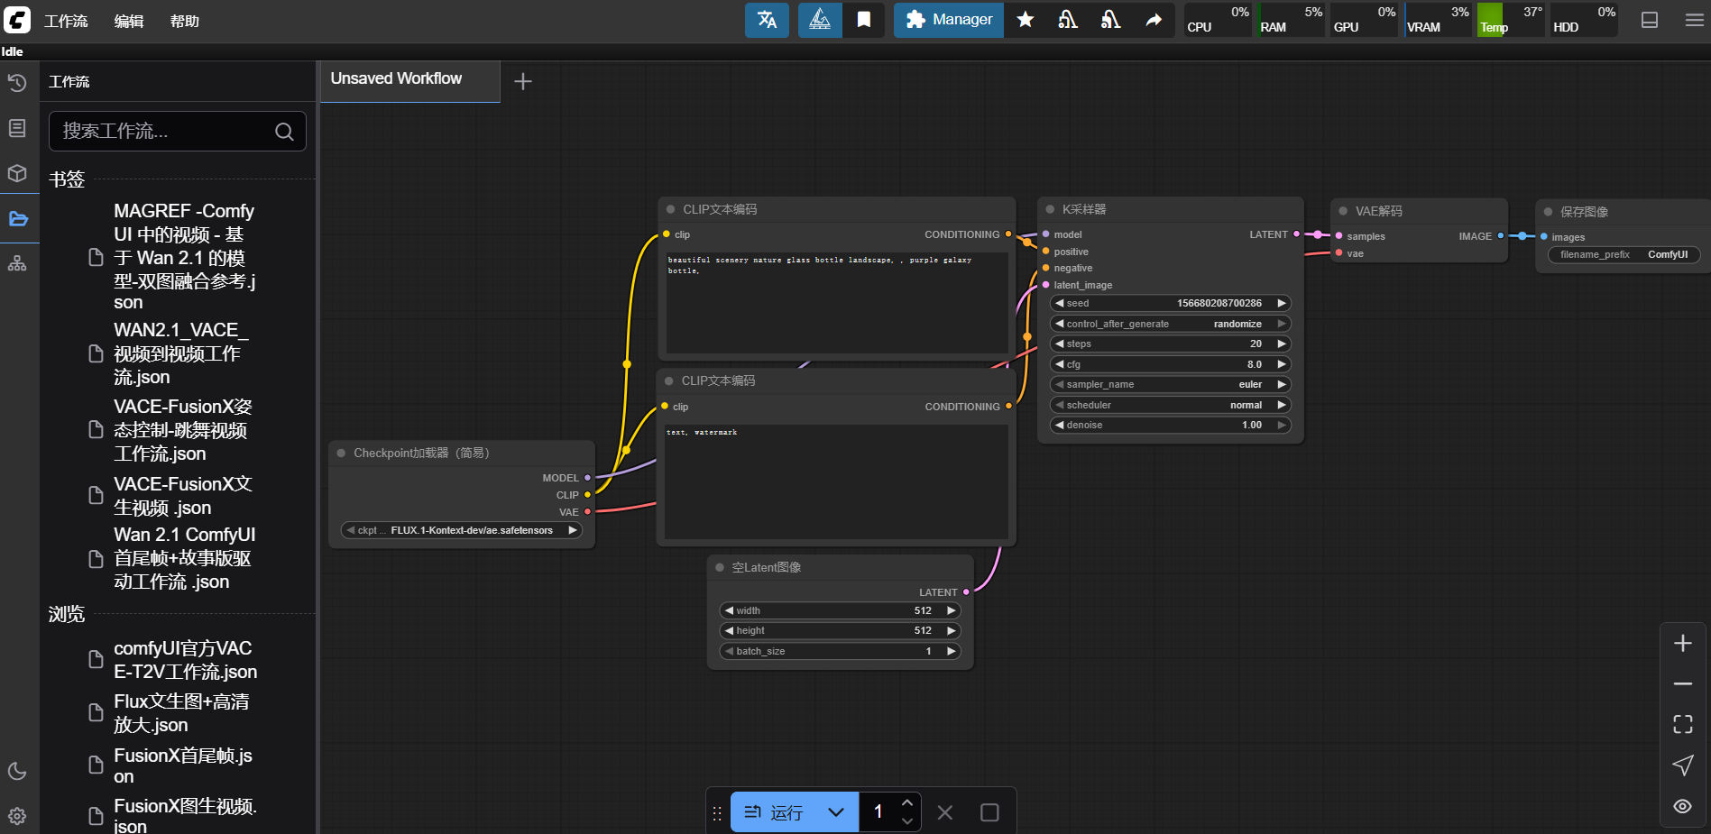Click the star favorites icon
The width and height of the screenshot is (1711, 834).
pos(1026,20)
